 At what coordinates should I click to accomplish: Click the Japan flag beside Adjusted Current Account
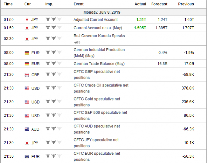pos(27,20)
